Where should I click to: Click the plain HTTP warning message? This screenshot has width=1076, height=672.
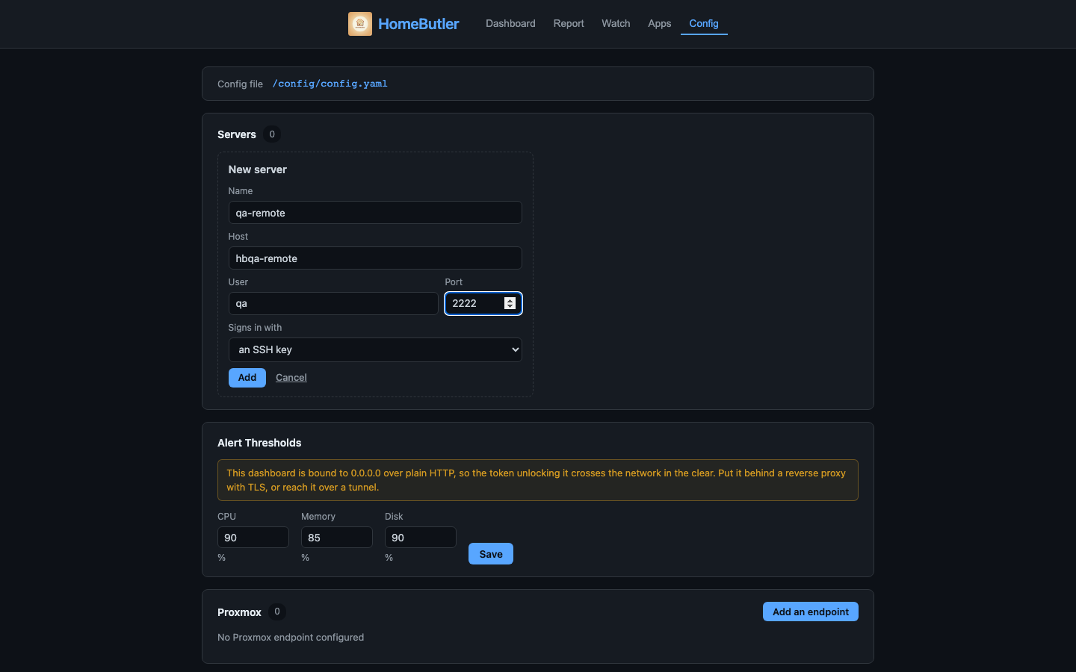(x=538, y=480)
